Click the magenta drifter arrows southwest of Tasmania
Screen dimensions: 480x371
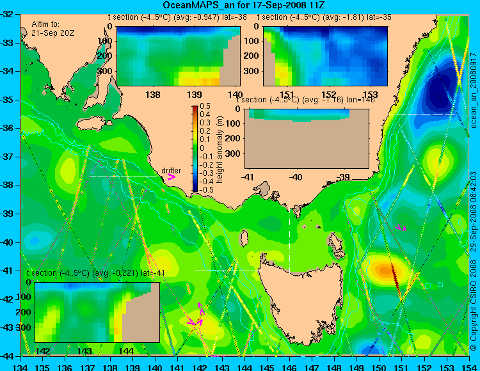point(196,315)
